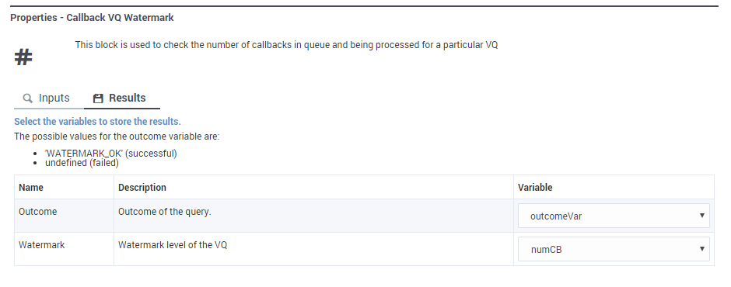Click 'Select the variables to store' heading
This screenshot has width=731, height=287.
click(97, 122)
